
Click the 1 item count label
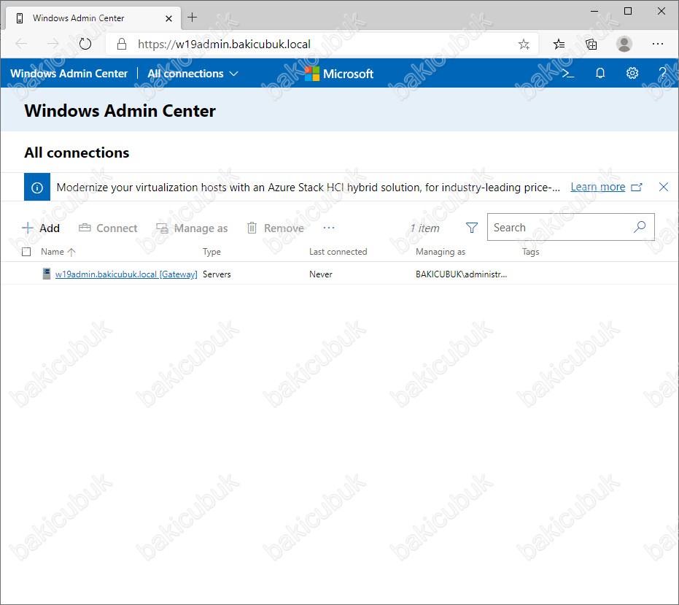coord(424,228)
